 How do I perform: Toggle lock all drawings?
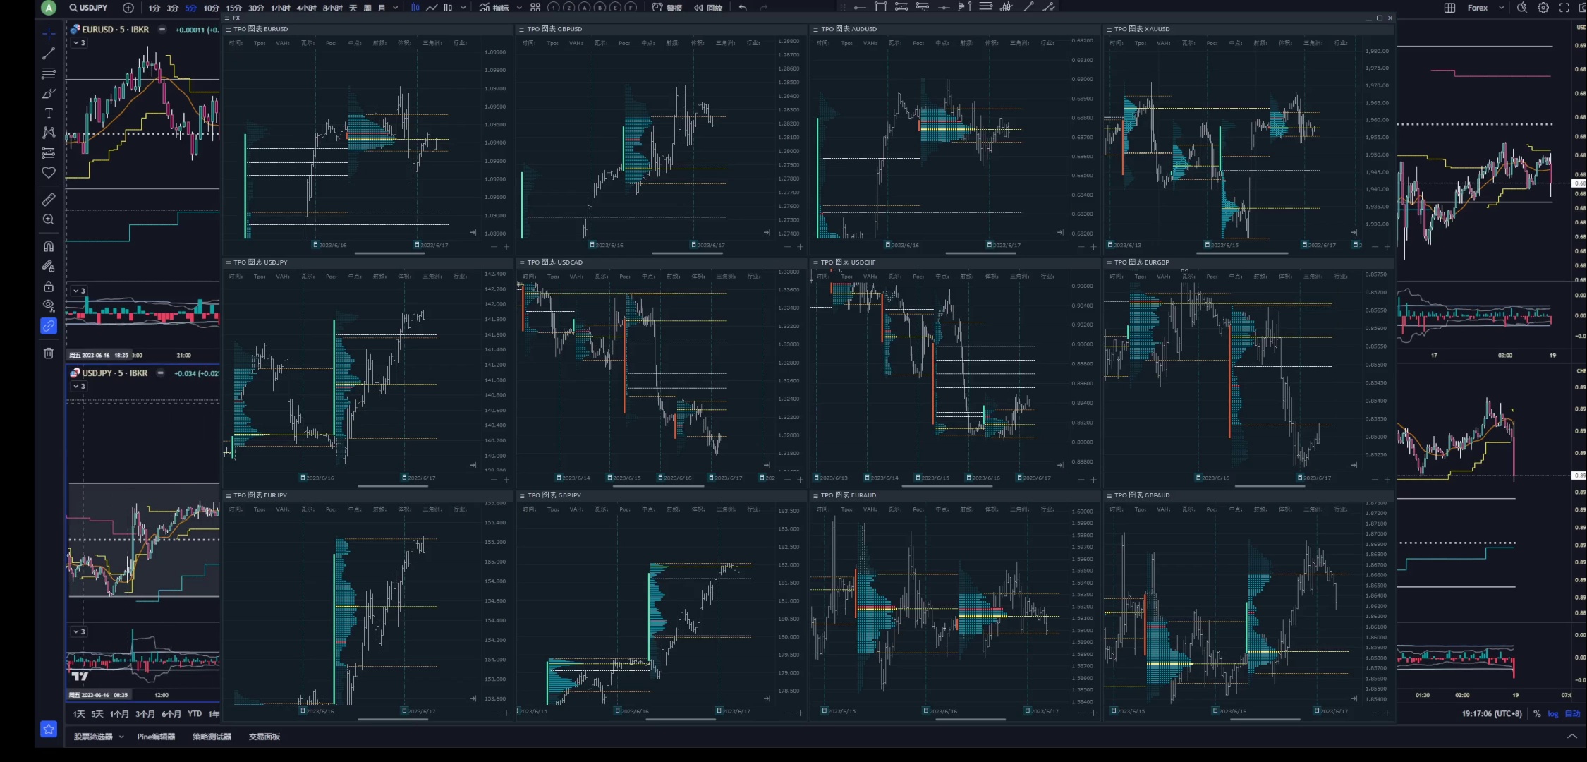49,286
